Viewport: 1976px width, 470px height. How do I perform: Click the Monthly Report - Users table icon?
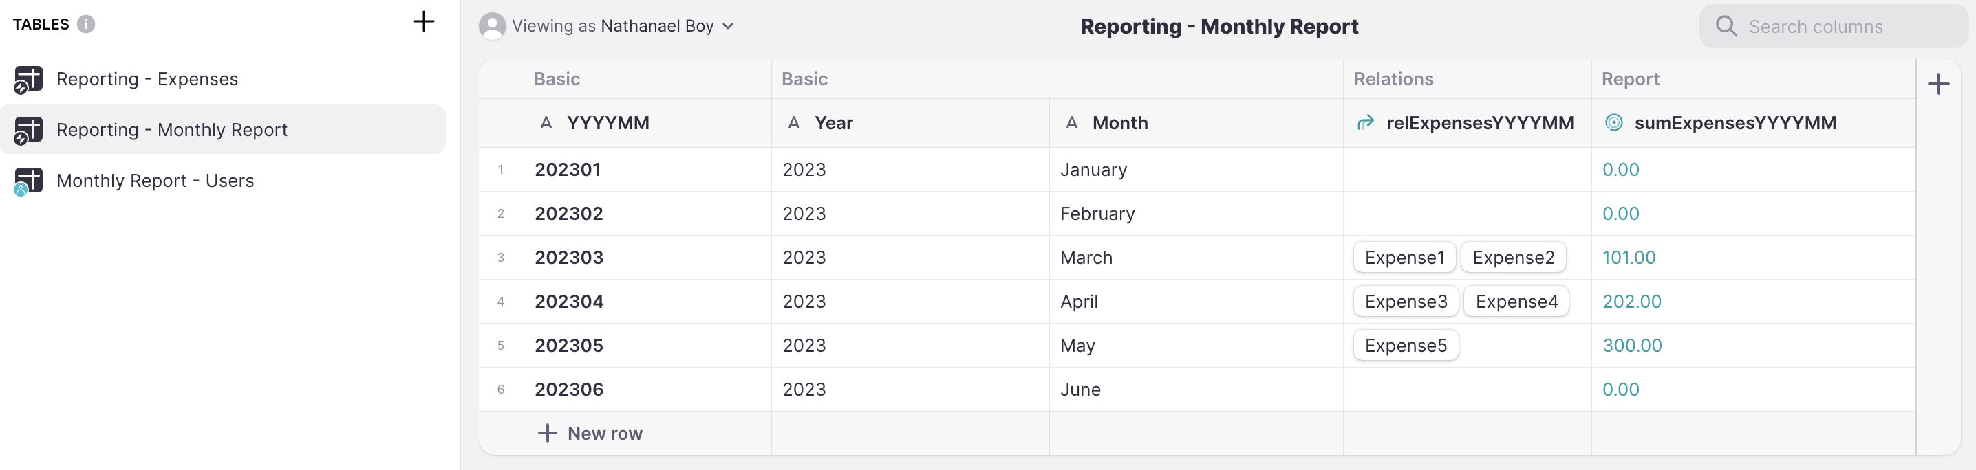pyautogui.click(x=28, y=181)
